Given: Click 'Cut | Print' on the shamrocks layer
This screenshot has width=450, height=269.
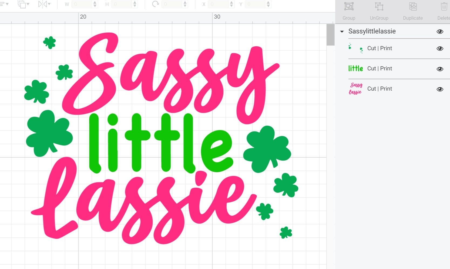Looking at the screenshot, I should pos(380,48).
